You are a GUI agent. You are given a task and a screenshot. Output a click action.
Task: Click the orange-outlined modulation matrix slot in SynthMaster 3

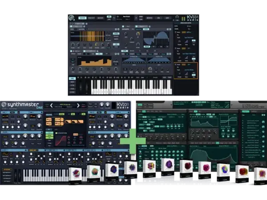[186, 71]
